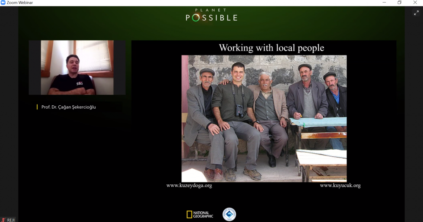Minimize the Zoom Webinar window
This screenshot has width=423, height=222.
(384, 3)
